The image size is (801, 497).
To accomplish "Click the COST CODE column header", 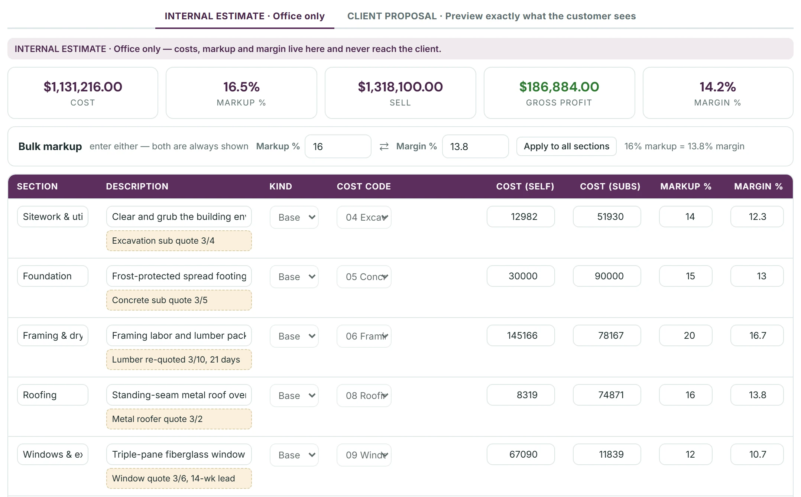I will coord(364,186).
